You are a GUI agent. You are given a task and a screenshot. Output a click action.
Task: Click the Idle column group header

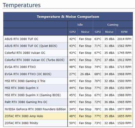(x=80, y=25)
